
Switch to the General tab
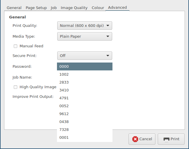point(14,8)
